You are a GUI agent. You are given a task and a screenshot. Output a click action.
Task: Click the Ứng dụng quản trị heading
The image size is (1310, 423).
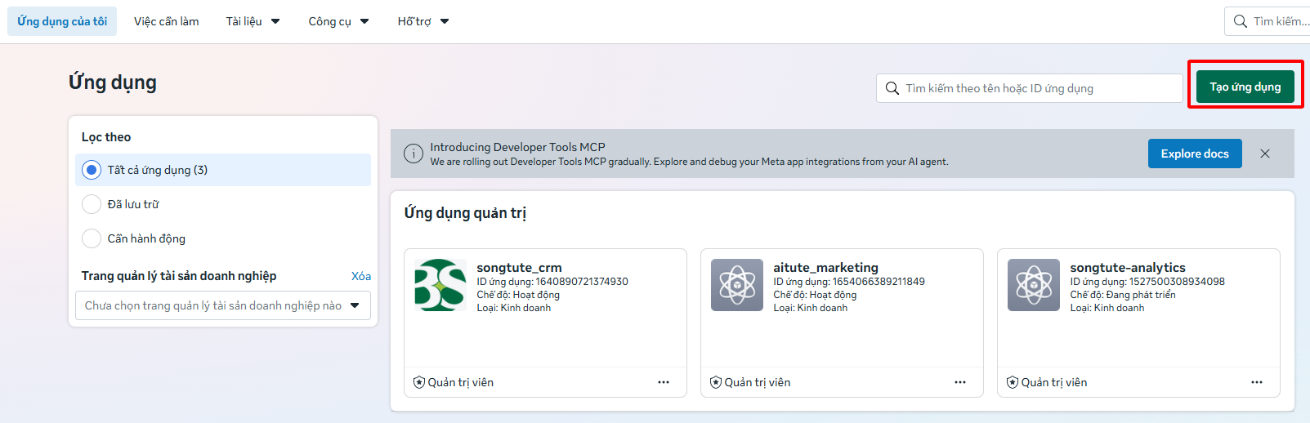pos(465,213)
